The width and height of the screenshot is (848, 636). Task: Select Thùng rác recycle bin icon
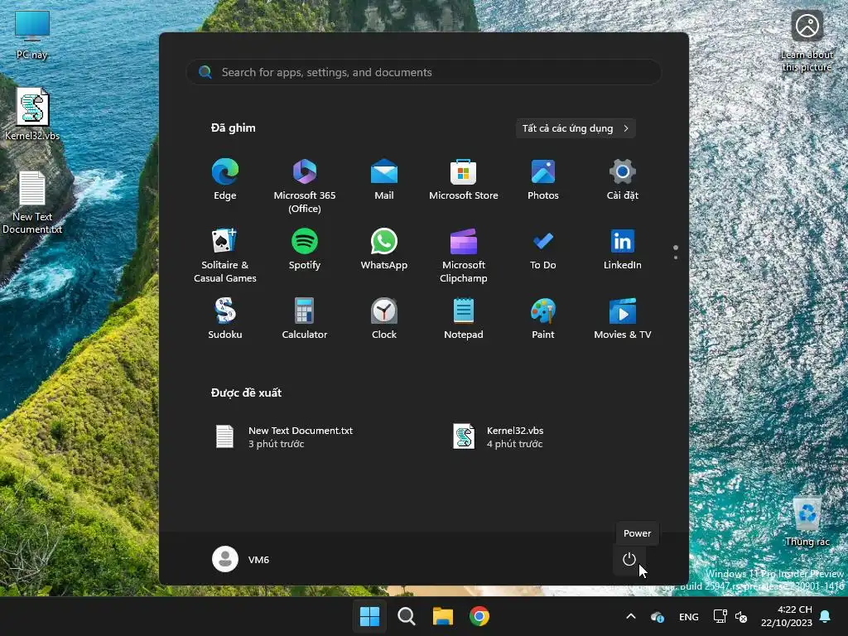(807, 520)
